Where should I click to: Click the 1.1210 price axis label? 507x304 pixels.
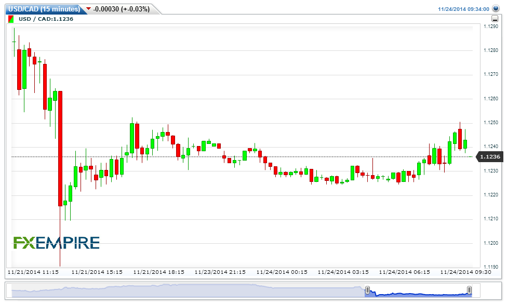coord(491,219)
